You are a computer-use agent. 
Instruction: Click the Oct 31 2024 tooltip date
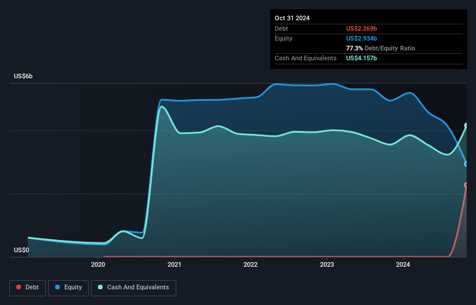tap(292, 18)
